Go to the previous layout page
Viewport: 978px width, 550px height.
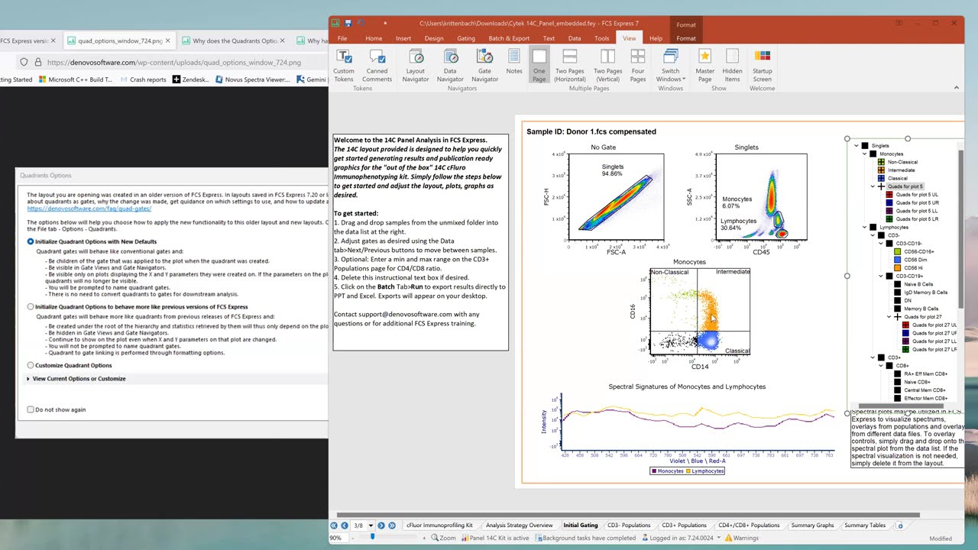(x=345, y=526)
